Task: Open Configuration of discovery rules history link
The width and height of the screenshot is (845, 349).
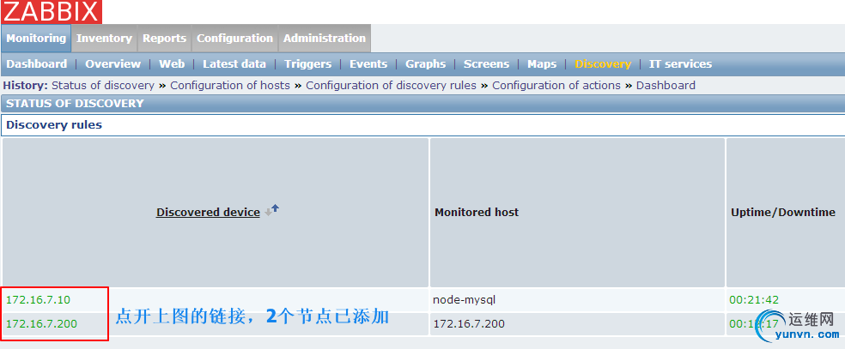Action: [x=392, y=86]
